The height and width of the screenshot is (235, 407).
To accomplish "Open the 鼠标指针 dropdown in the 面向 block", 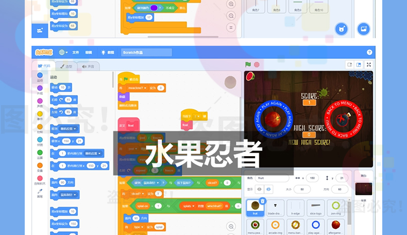I will pos(69,195).
